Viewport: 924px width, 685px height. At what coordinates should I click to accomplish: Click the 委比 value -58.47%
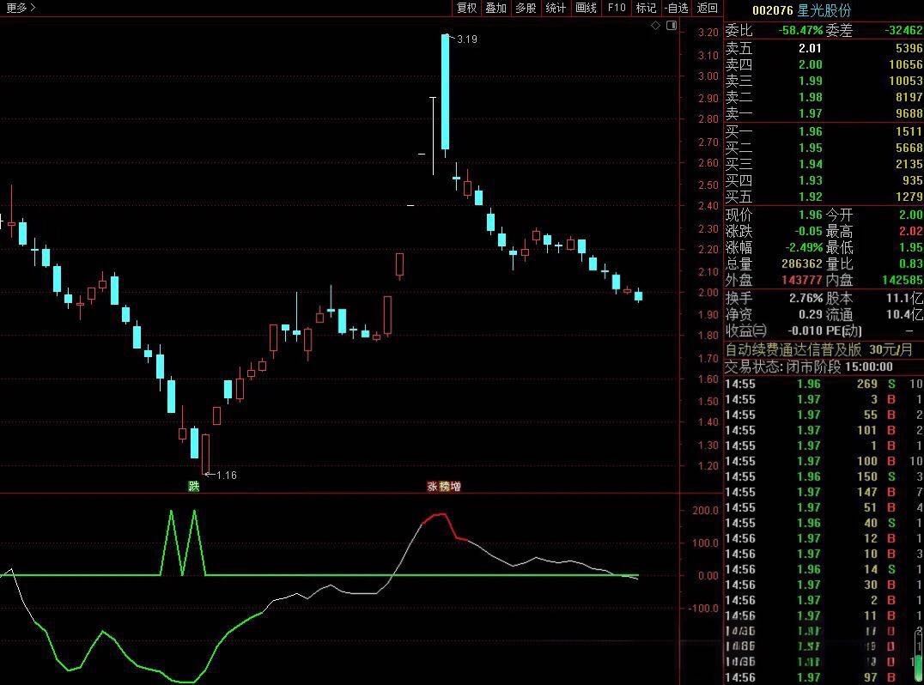tap(800, 31)
